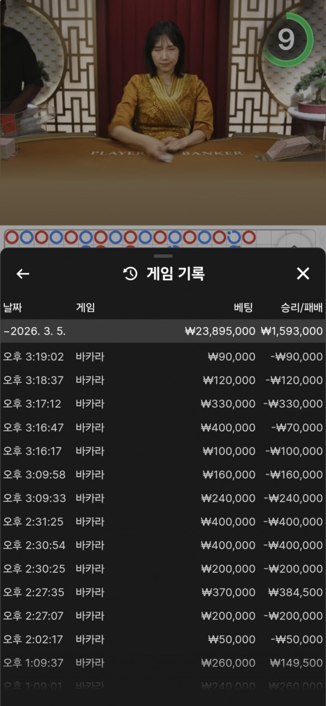This screenshot has width=326, height=706.
Task: Tap the 베팅 column header
Action: click(x=243, y=307)
